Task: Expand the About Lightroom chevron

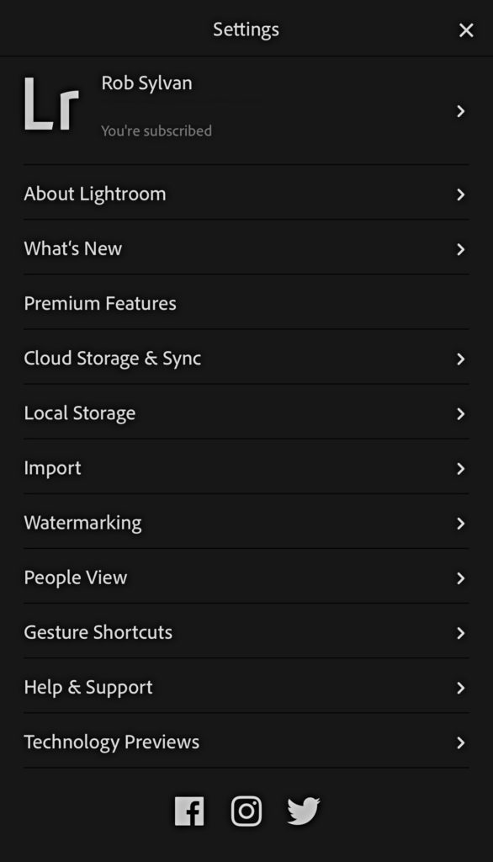Action: 460,194
